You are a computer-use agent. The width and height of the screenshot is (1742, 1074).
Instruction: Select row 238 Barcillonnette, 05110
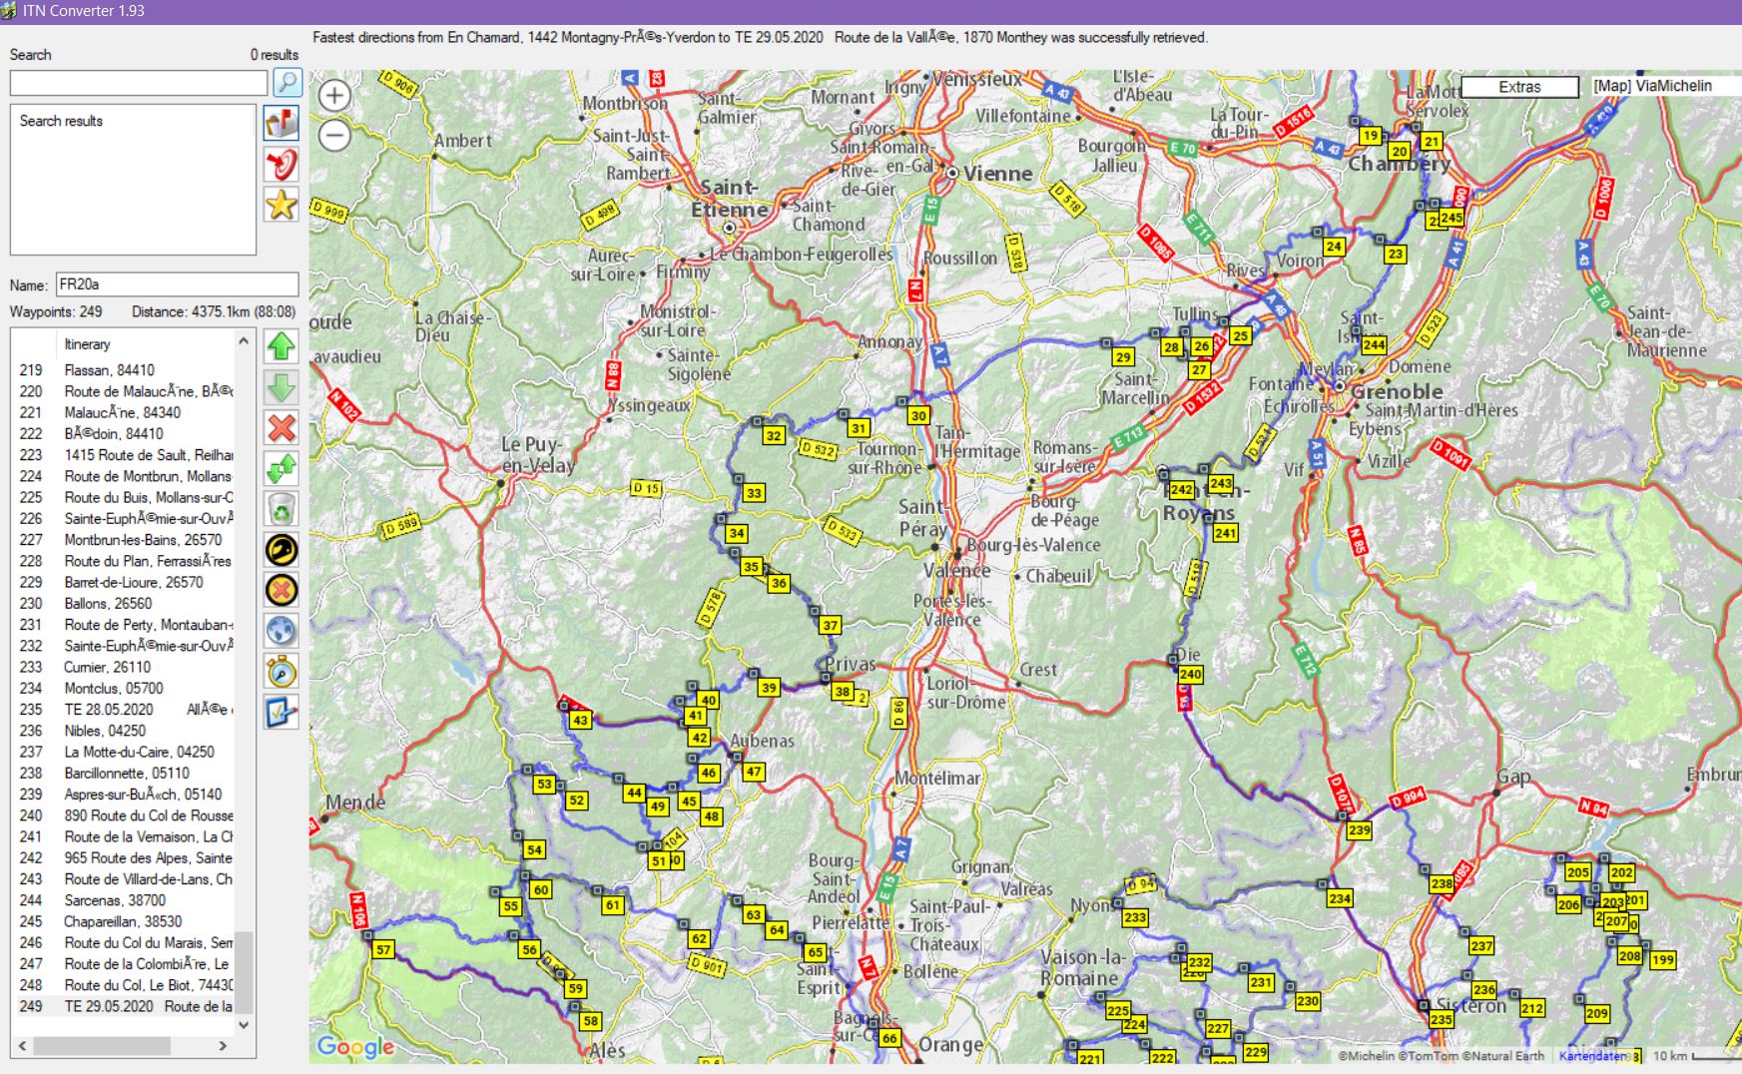[125, 774]
